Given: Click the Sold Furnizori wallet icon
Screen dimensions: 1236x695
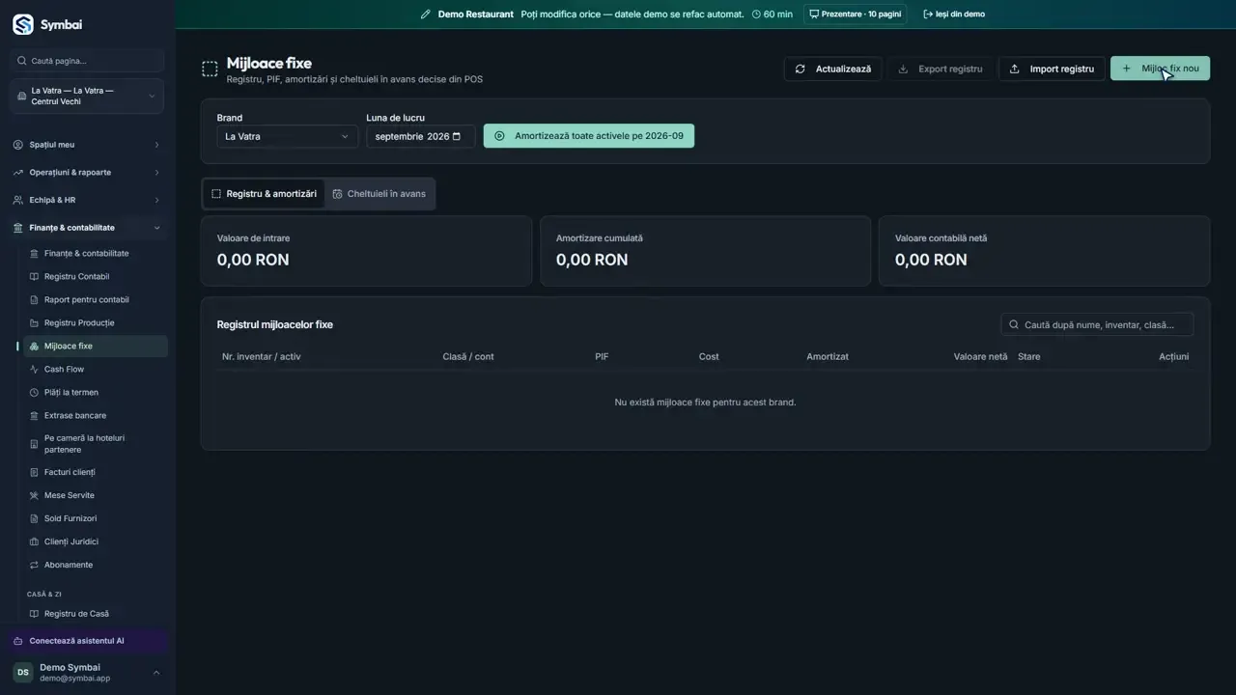Looking at the screenshot, I should coord(35,519).
